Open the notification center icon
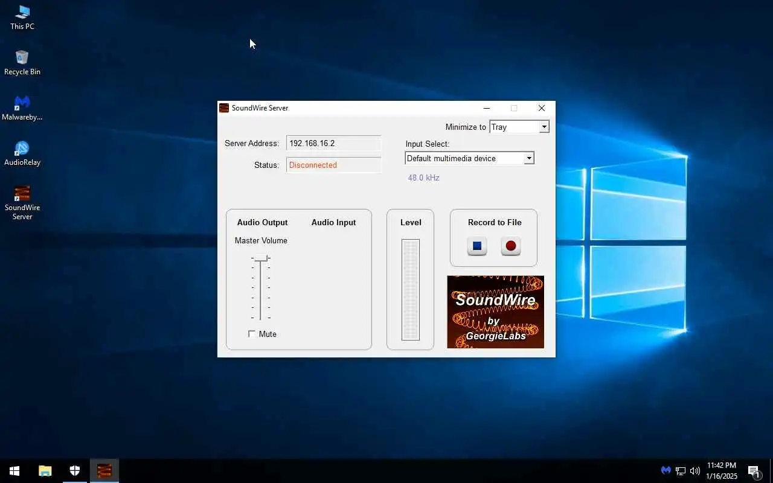Viewport: 773px width, 483px height. click(754, 471)
